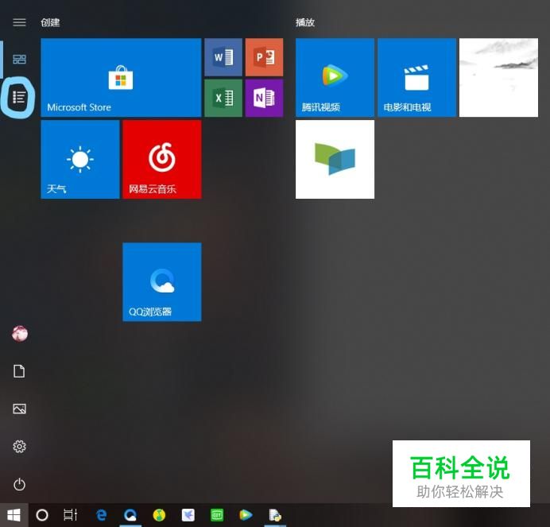Launch OneNote from its tile
The height and width of the screenshot is (527, 550).
[265, 99]
